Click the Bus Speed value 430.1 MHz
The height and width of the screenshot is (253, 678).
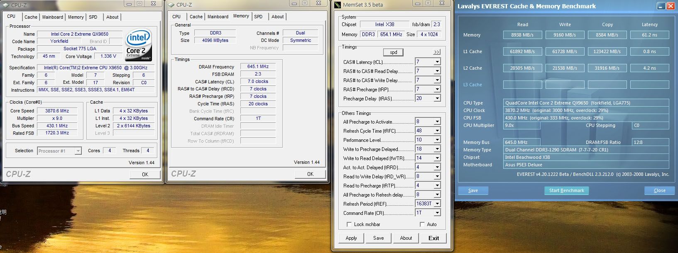click(57, 126)
